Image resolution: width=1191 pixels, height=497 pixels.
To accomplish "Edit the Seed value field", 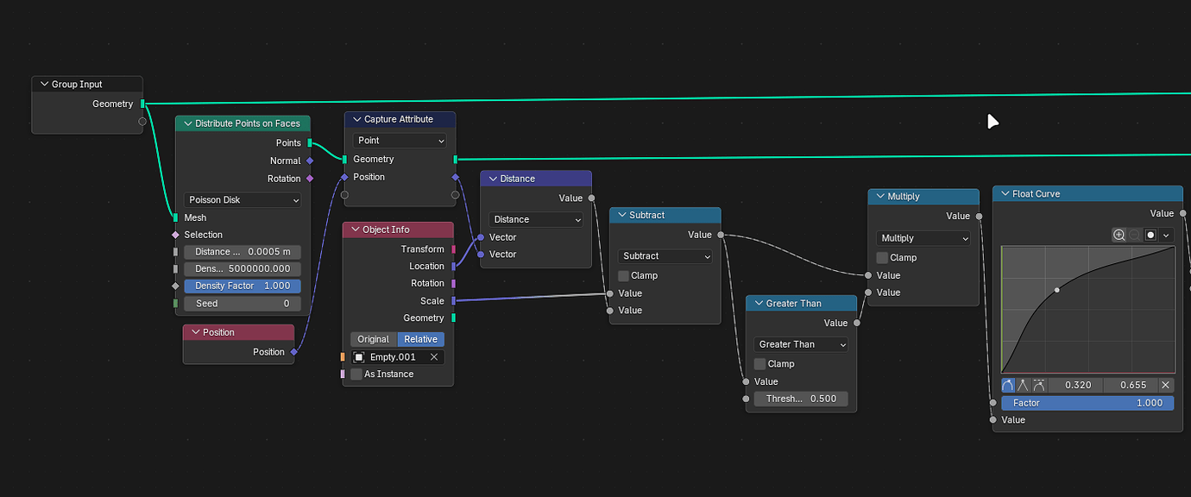I will tap(243, 304).
